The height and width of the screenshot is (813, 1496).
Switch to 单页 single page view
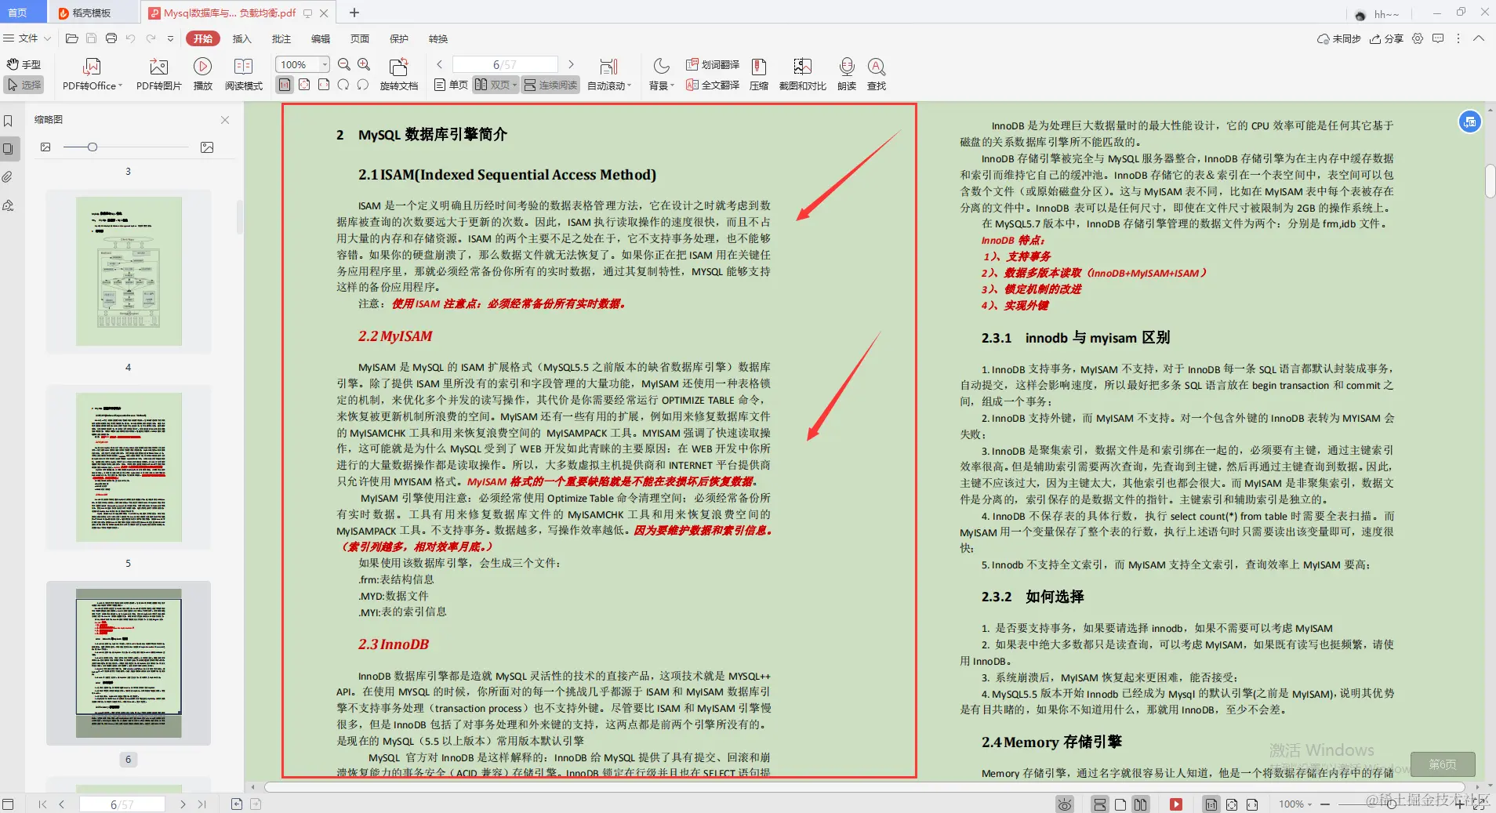click(448, 85)
